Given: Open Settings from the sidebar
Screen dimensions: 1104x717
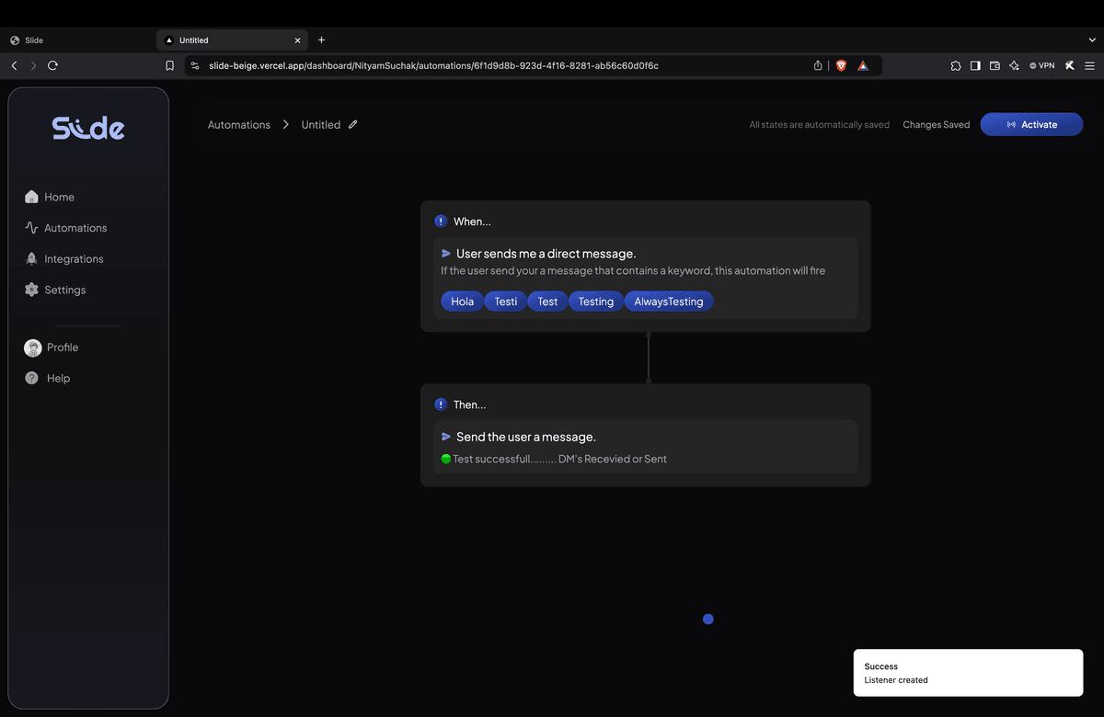Looking at the screenshot, I should click(64, 290).
